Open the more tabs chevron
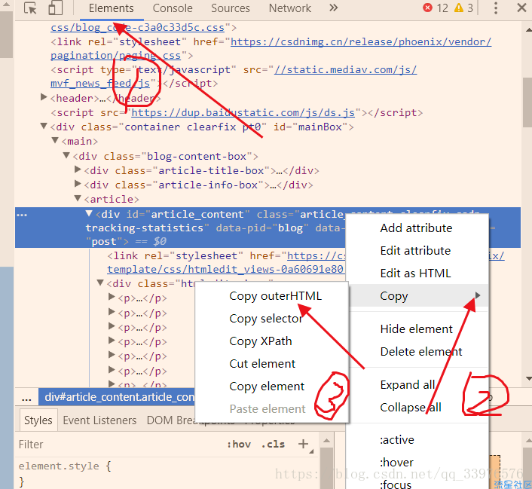 tap(333, 8)
